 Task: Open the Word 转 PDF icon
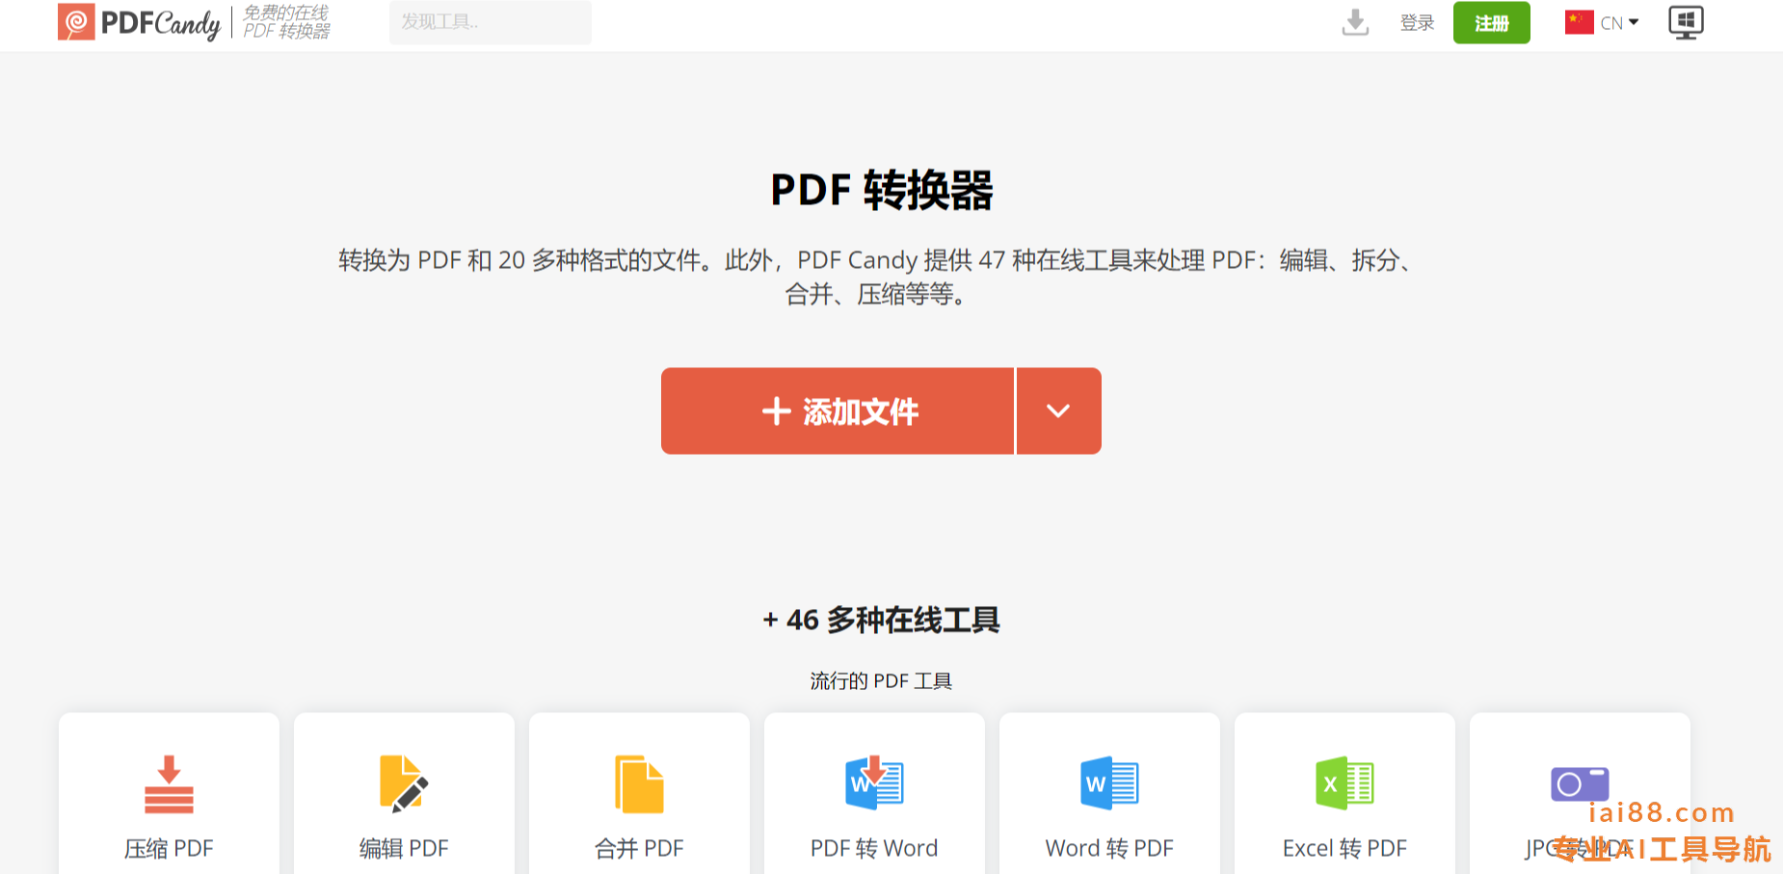click(1109, 782)
